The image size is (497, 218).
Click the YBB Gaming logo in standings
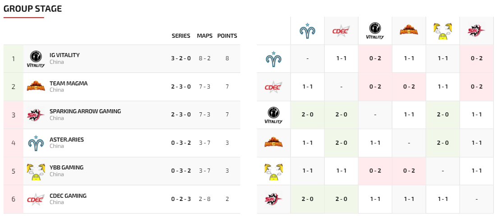(36, 171)
